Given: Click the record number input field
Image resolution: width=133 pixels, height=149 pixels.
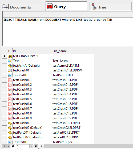Looking at the screenshot, I should pos(22,146).
